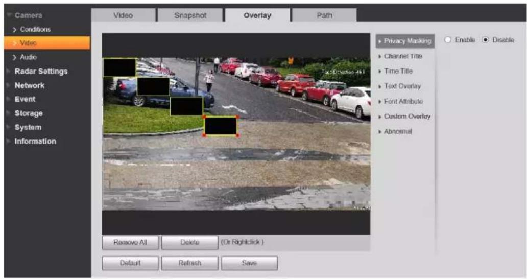Open Audio under Camera

coord(28,57)
